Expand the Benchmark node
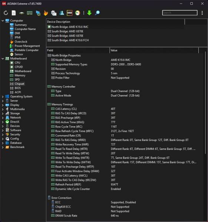 [x=3, y=147]
